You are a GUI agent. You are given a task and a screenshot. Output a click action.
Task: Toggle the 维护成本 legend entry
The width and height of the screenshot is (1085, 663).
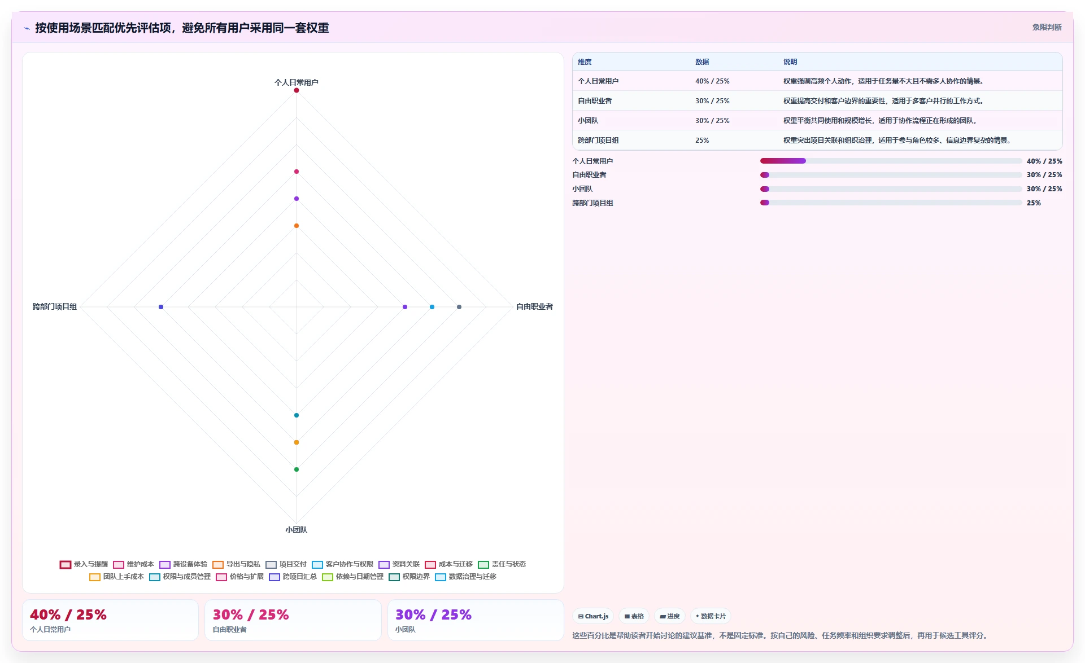pyautogui.click(x=133, y=564)
